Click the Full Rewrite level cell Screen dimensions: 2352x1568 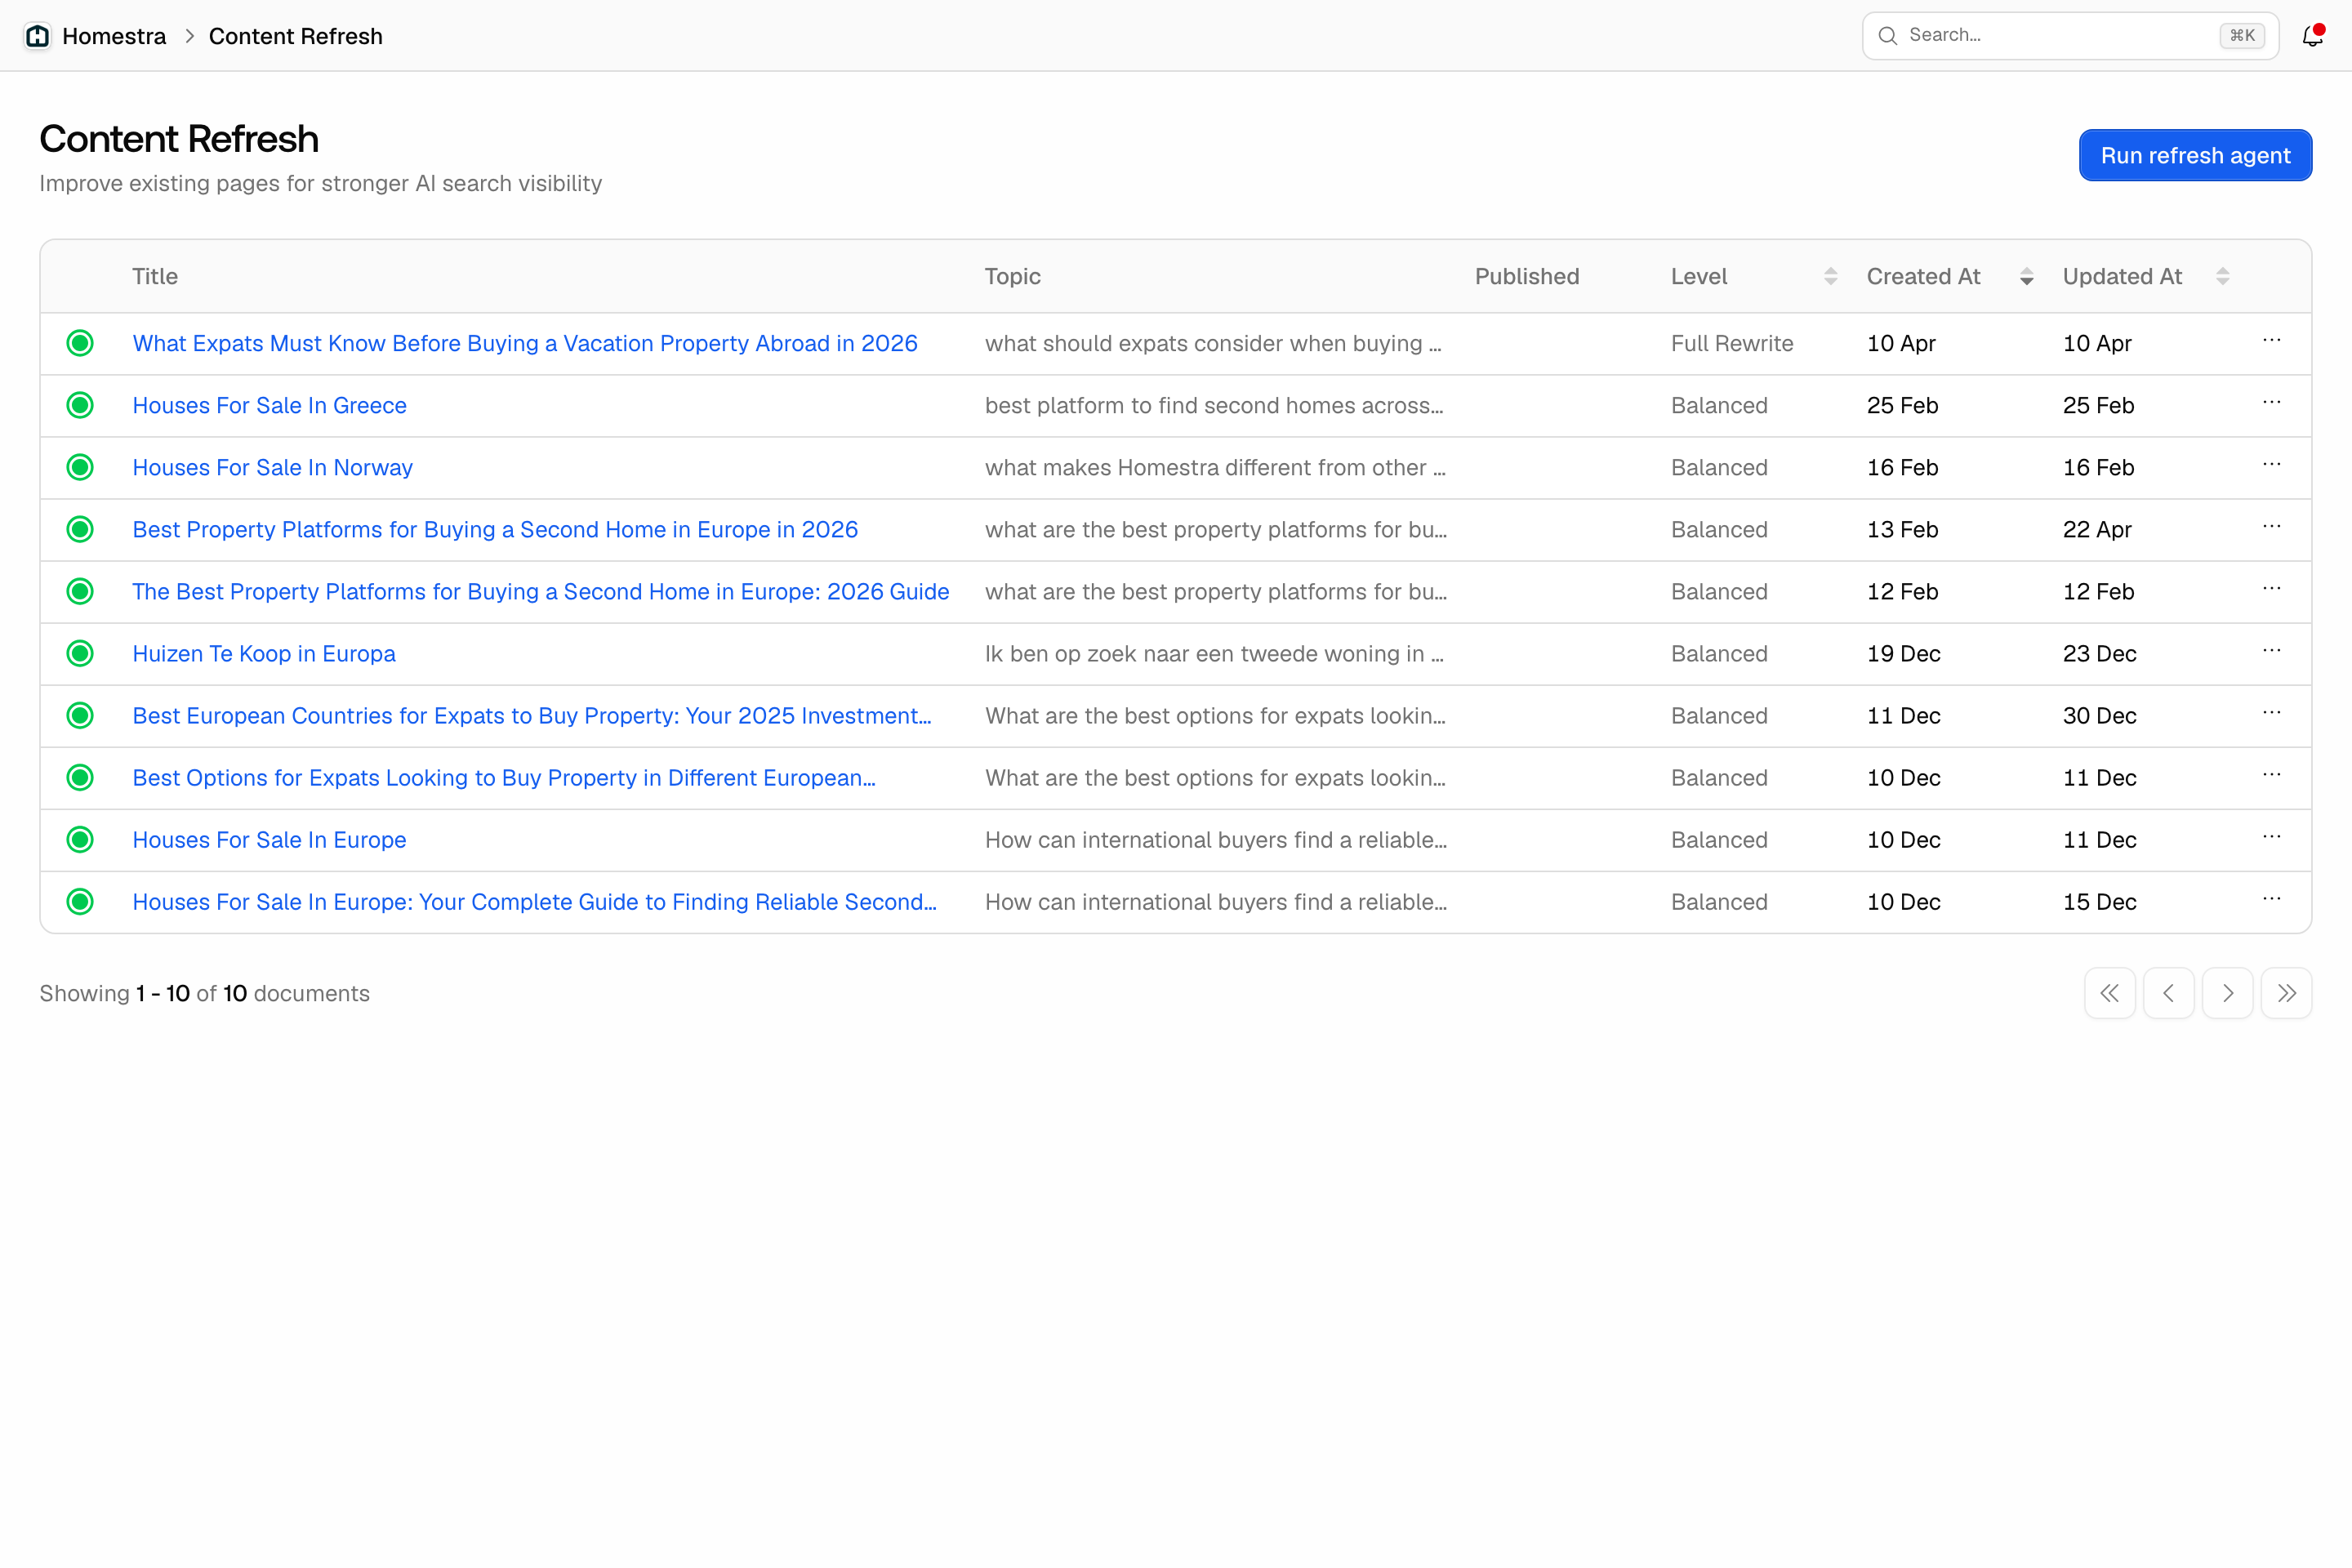pos(1732,343)
